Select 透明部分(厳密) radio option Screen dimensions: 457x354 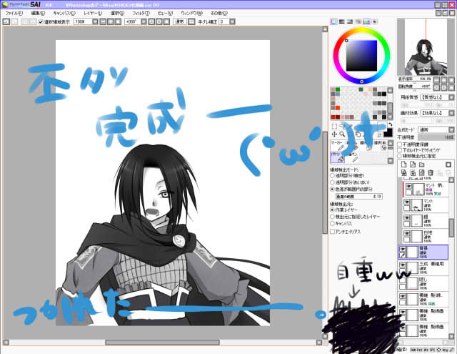pyautogui.click(x=332, y=176)
